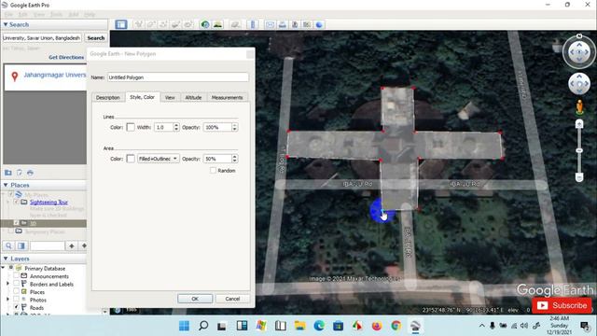Open the ruler tool
Screen dimensions: 597x336
[x=253, y=24]
